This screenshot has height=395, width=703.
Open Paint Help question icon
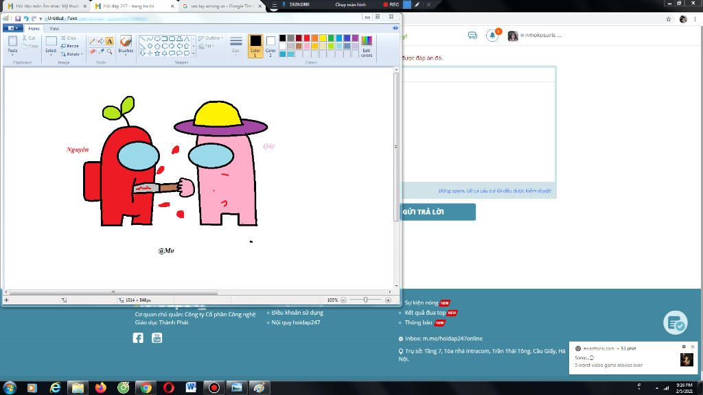tap(395, 28)
